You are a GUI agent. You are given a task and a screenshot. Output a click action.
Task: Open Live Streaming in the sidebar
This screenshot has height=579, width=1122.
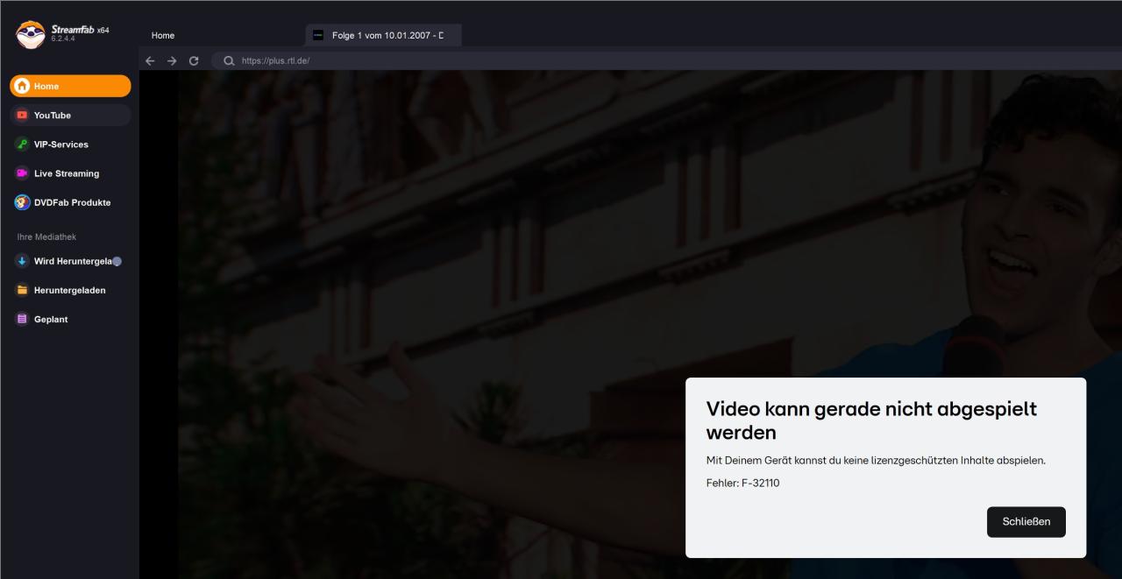70,173
